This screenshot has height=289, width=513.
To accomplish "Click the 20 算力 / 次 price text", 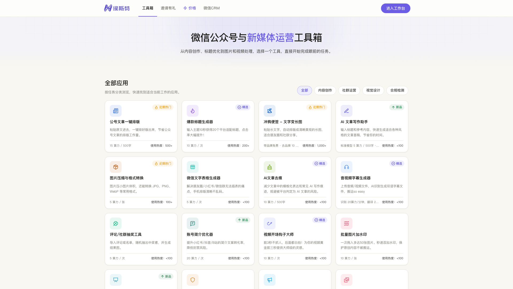I will 195,258.
